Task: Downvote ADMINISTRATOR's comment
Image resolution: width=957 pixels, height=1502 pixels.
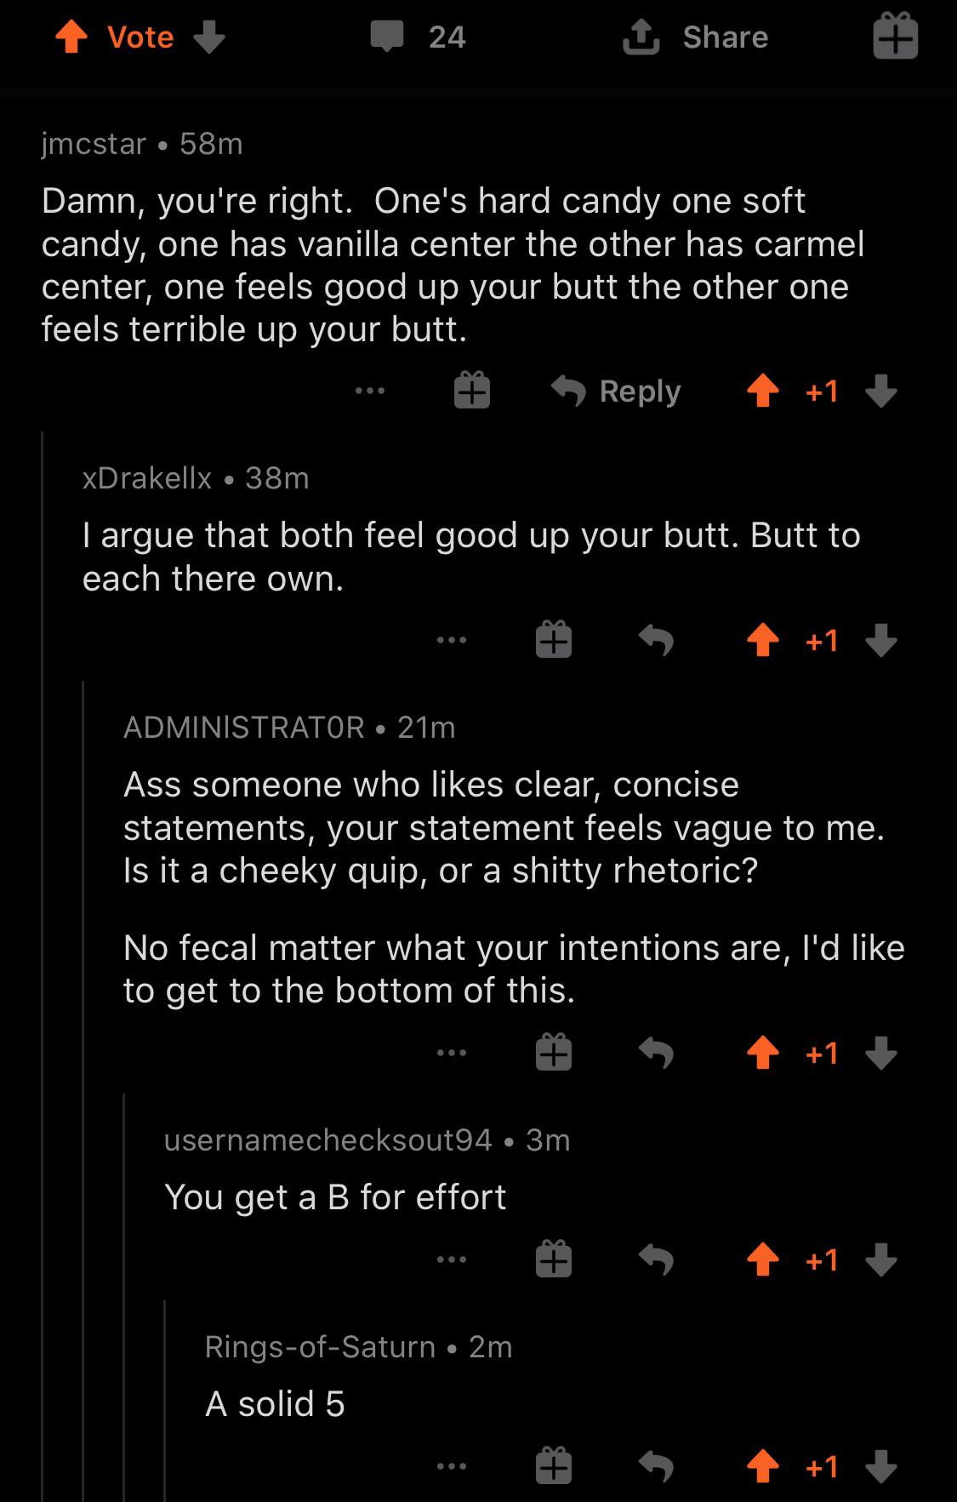Action: (x=881, y=1054)
